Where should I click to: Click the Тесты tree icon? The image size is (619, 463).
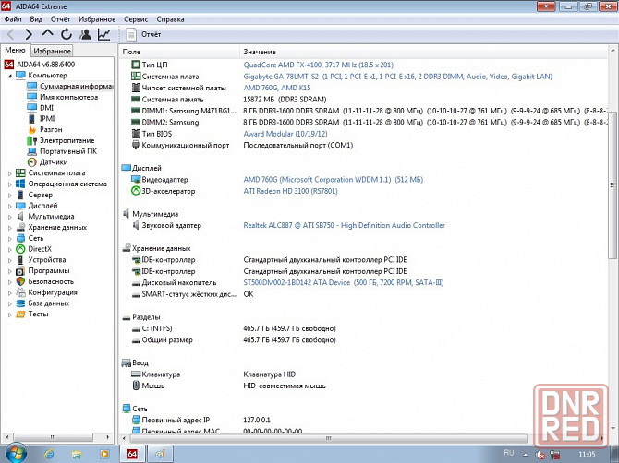(x=20, y=315)
